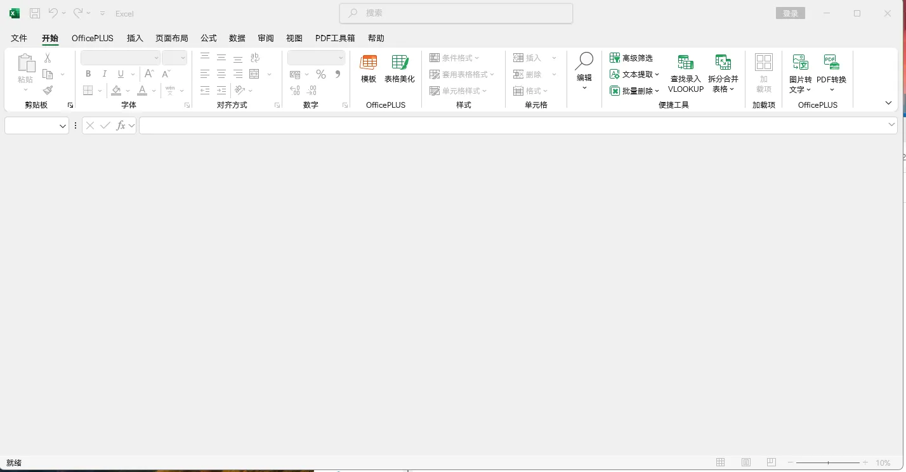Open the 文本提取 dropdown
Viewport: 906px width, 472px height.
[x=634, y=74]
